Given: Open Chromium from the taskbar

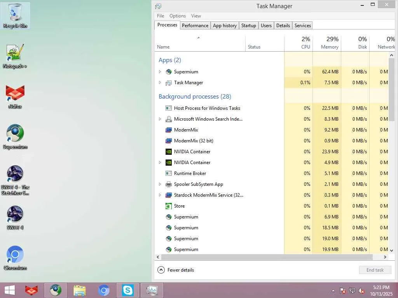Looking at the screenshot, I should pyautogui.click(x=103, y=290).
